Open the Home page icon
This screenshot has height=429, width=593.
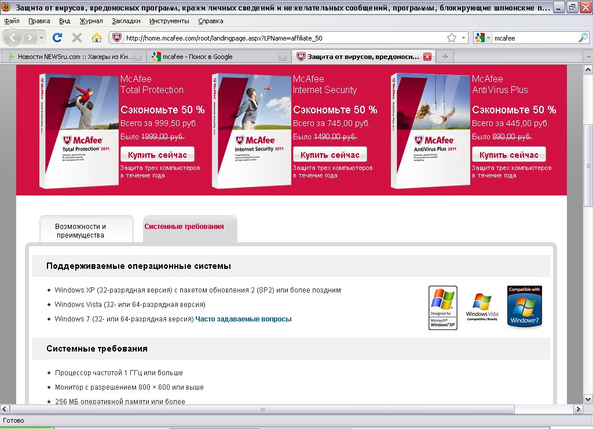point(97,38)
